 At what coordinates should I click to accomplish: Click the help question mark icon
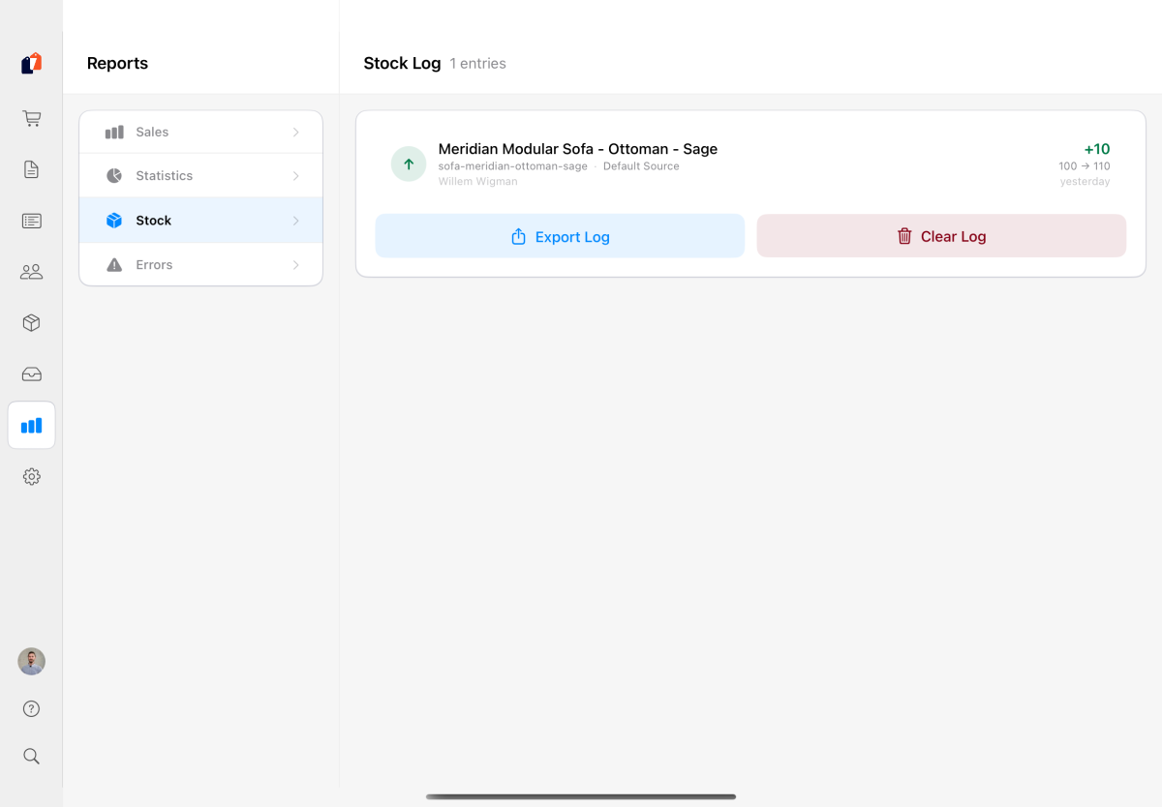[x=31, y=709]
